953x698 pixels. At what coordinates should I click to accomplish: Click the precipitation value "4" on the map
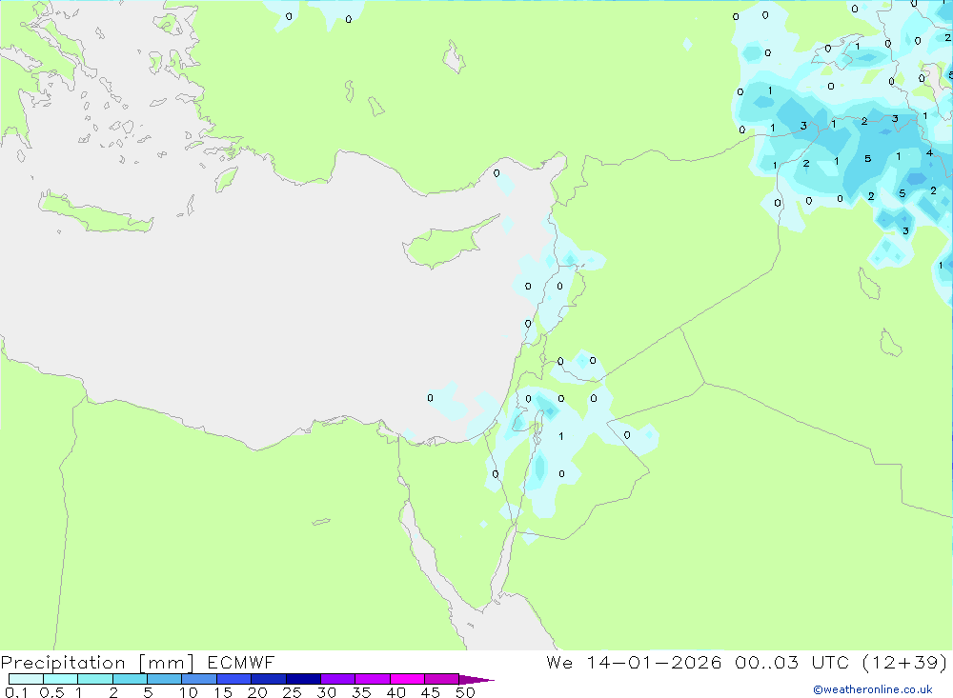pos(929,152)
